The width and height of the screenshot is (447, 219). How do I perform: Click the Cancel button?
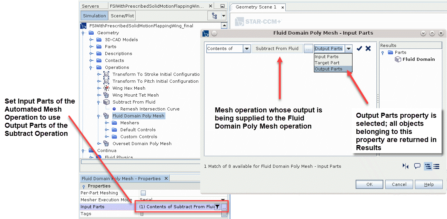click(x=399, y=184)
